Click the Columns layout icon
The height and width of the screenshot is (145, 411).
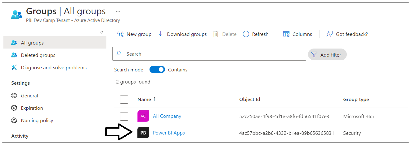(286, 34)
